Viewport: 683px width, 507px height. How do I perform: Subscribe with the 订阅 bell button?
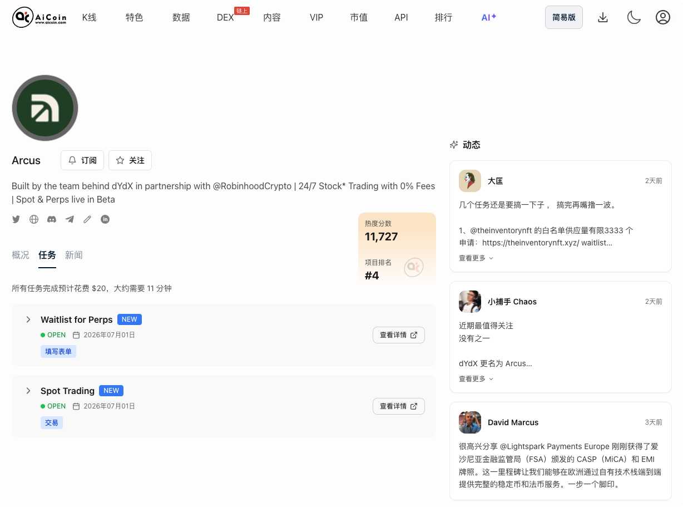(x=82, y=160)
